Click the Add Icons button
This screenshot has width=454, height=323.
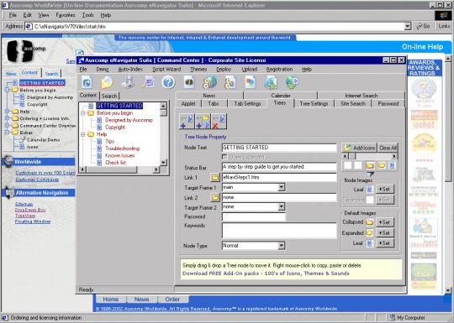[x=359, y=148]
